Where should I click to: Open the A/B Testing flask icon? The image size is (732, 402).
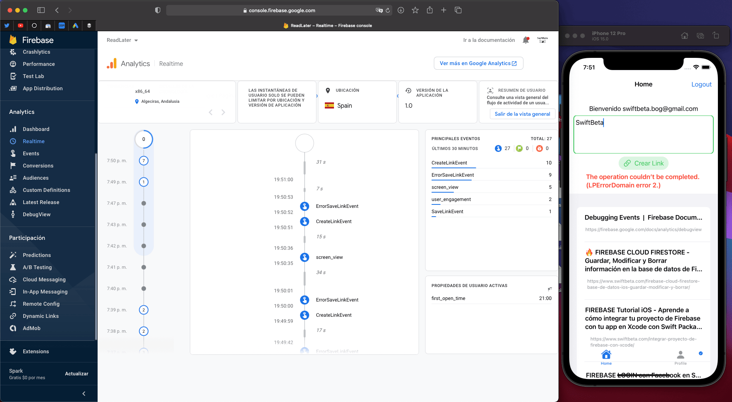coord(13,267)
